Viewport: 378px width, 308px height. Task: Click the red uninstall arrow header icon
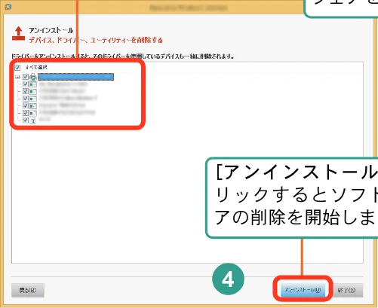18,34
